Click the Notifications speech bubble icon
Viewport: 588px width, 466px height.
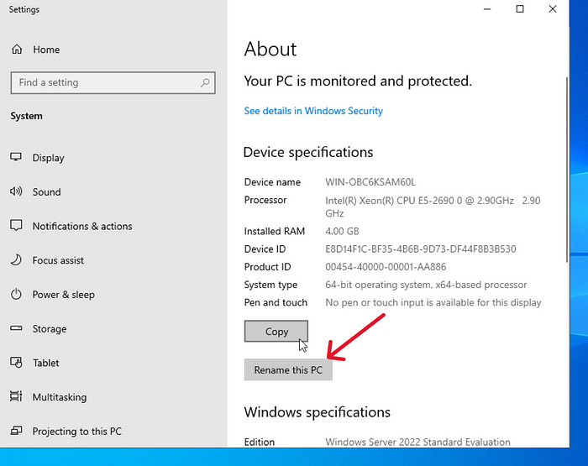16,226
